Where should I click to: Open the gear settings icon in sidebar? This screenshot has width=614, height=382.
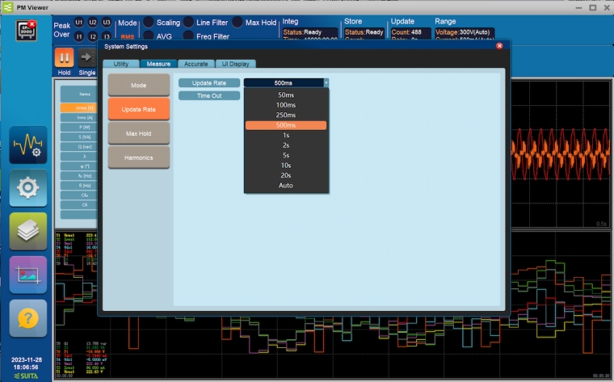pos(28,189)
